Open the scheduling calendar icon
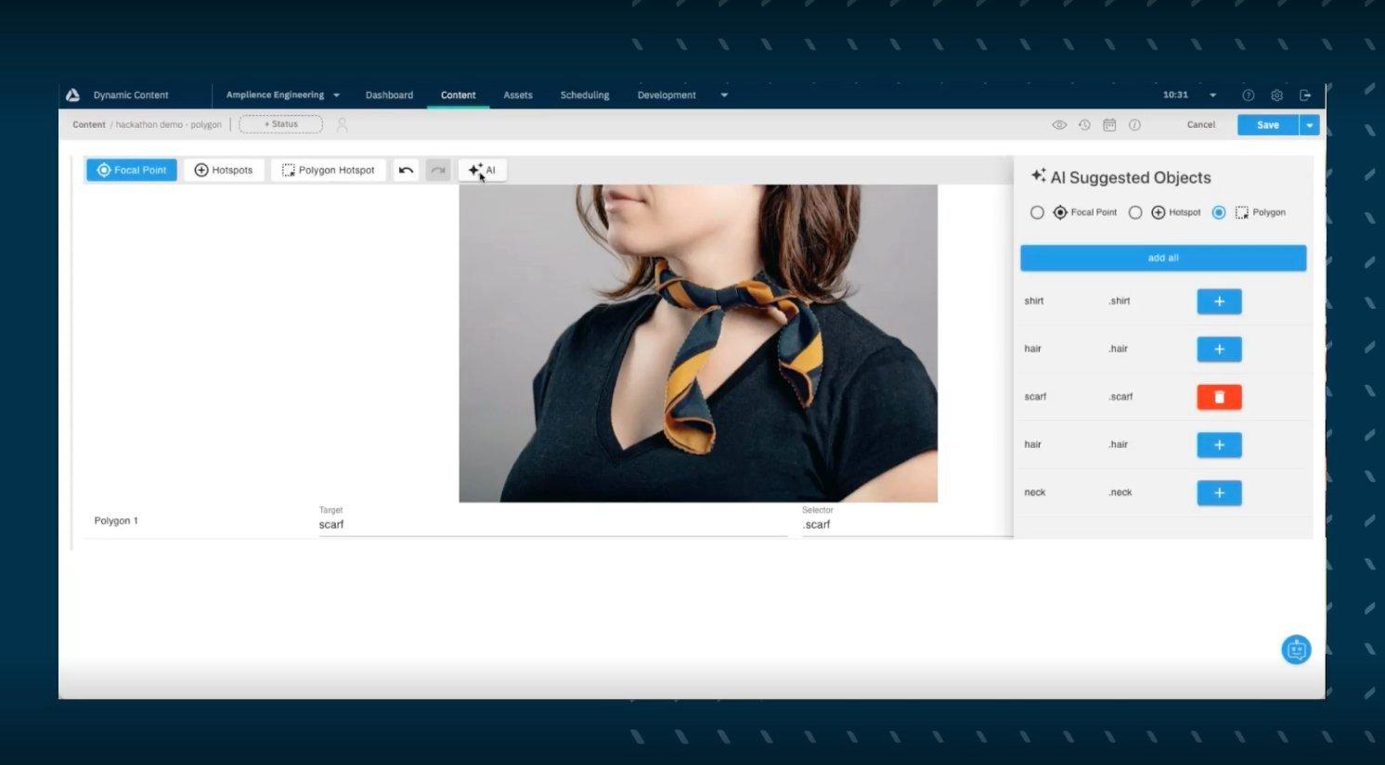This screenshot has height=765, width=1385. pyautogui.click(x=1109, y=124)
